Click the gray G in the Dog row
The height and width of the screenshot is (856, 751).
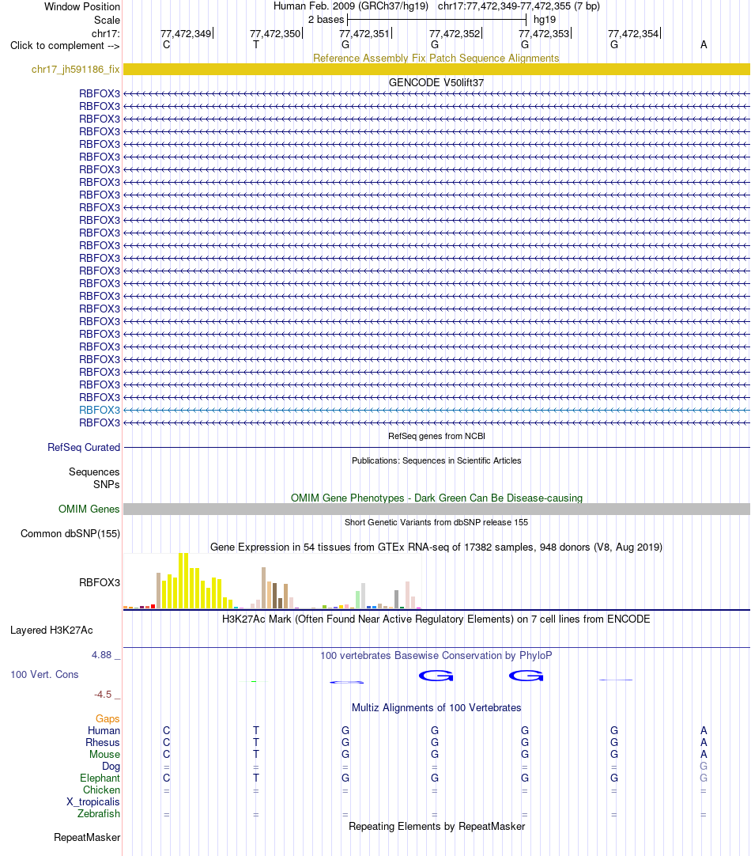[704, 767]
